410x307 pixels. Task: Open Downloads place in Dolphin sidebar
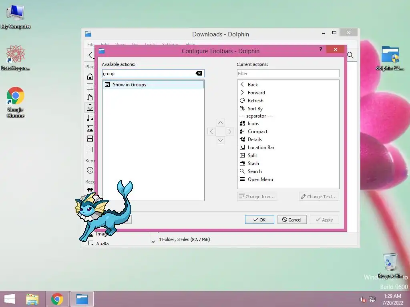(90, 108)
